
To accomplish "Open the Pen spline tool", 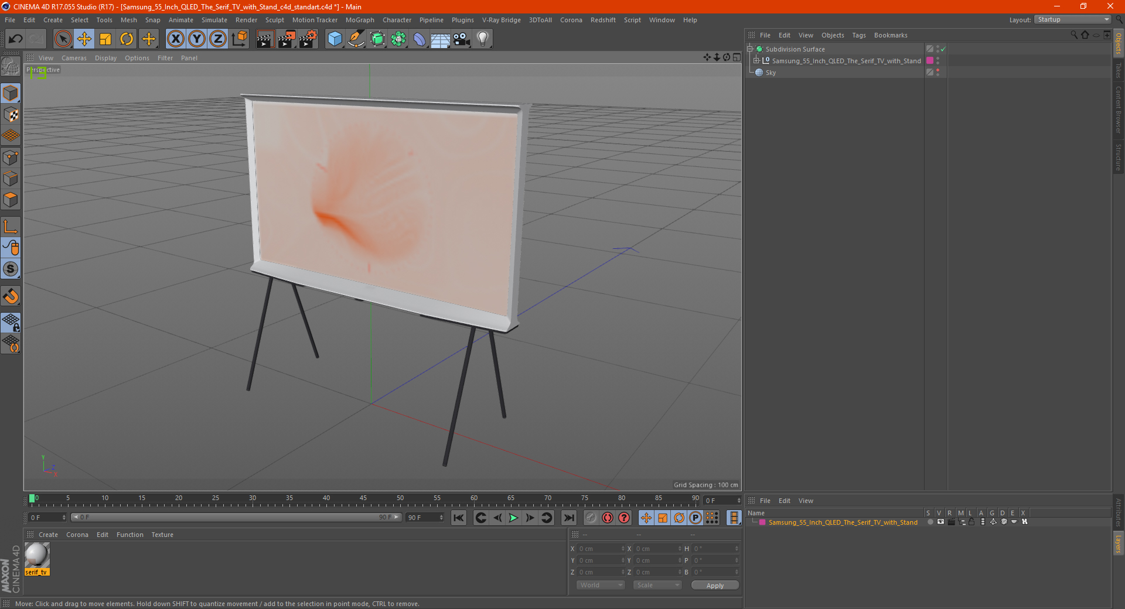I will (356, 39).
